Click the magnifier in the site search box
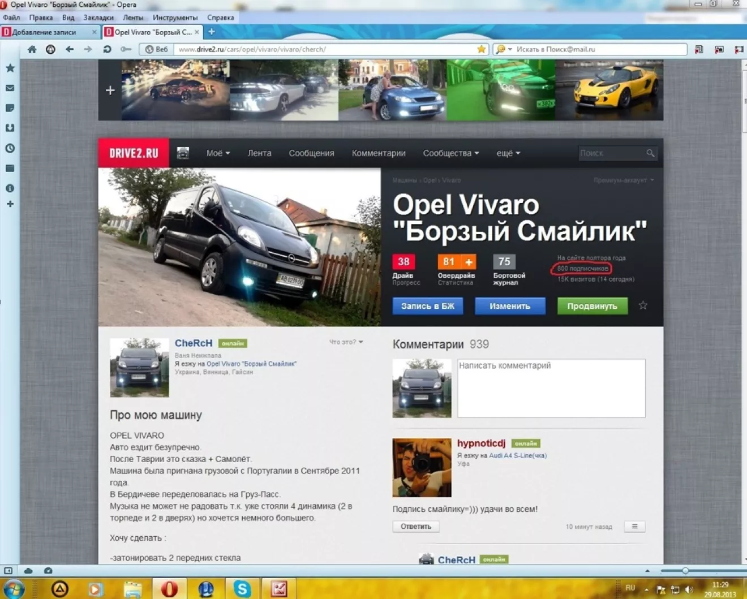The height and width of the screenshot is (599, 747). 650,153
